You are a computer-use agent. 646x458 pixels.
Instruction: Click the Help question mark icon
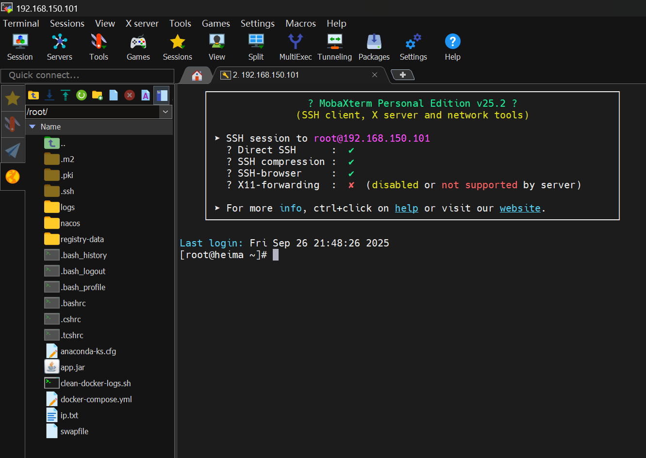coord(453,47)
